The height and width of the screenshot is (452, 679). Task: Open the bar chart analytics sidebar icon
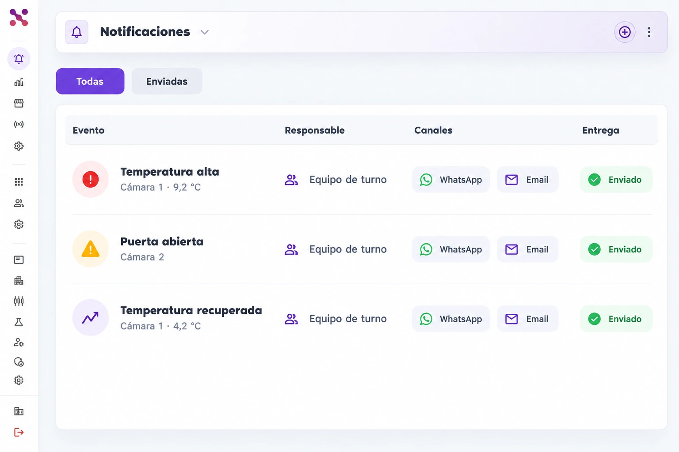[x=19, y=82]
